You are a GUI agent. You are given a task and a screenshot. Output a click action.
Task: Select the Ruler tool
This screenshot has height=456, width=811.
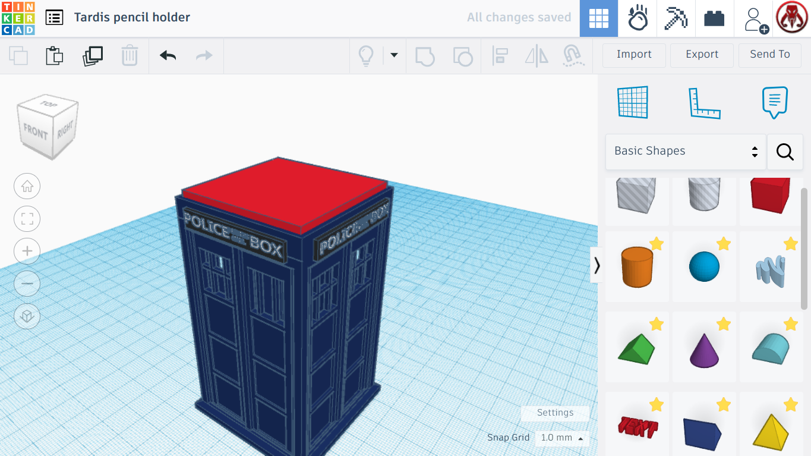point(704,103)
